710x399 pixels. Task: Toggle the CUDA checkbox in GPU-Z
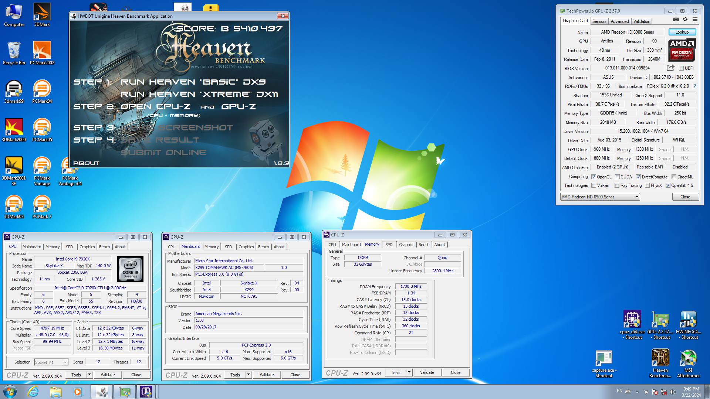617,177
